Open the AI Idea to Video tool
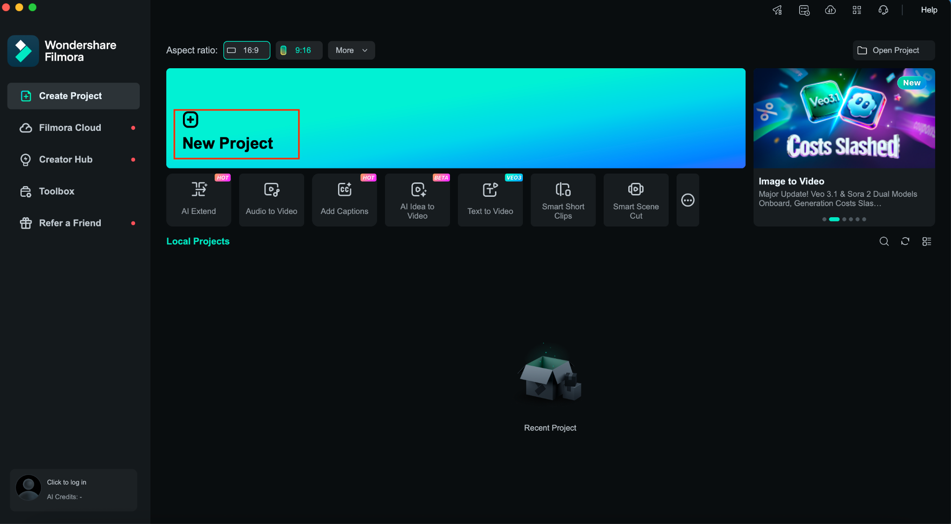The height and width of the screenshot is (524, 951). coord(417,200)
